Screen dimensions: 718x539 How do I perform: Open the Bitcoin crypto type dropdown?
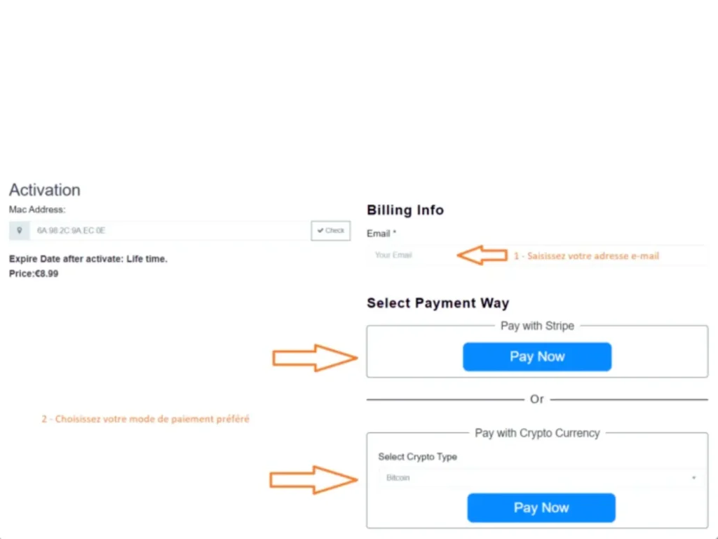pos(541,477)
